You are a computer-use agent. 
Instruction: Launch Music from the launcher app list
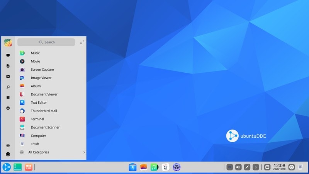coord(51,53)
